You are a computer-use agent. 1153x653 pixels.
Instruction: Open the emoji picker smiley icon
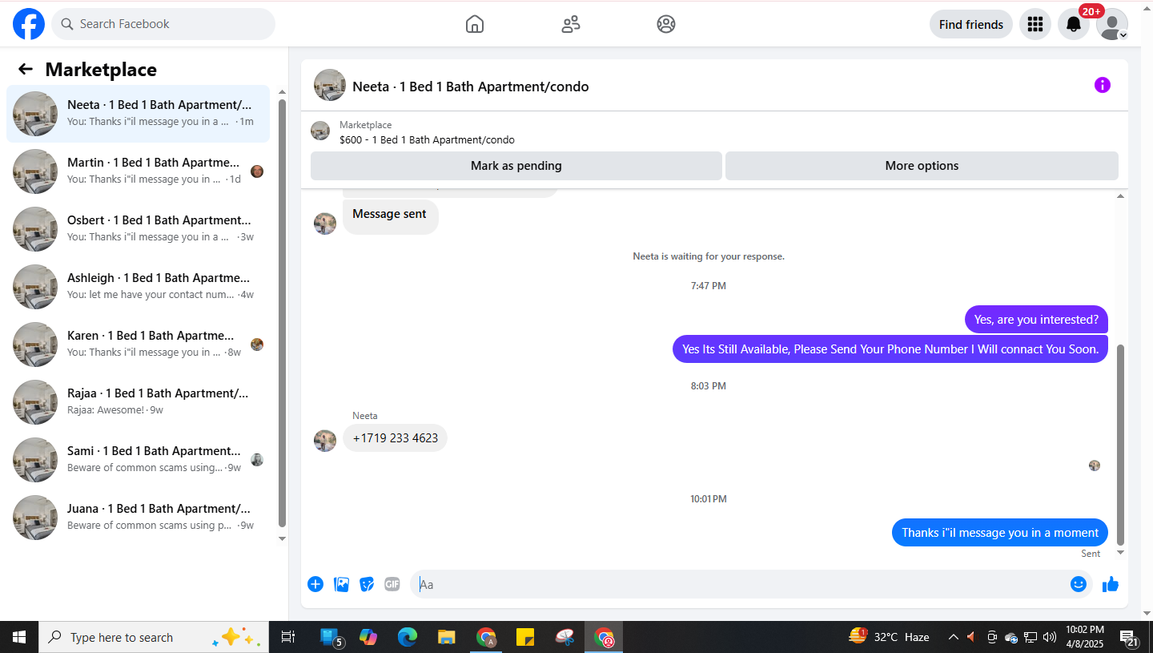click(x=1079, y=584)
